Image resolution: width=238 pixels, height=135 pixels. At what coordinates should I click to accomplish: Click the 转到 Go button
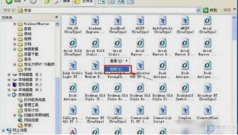click(x=210, y=10)
